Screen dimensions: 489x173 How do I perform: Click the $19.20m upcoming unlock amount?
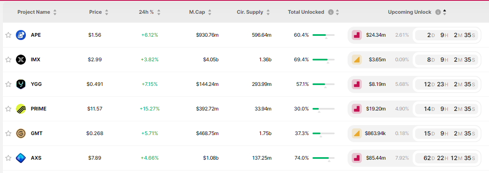click(376, 109)
